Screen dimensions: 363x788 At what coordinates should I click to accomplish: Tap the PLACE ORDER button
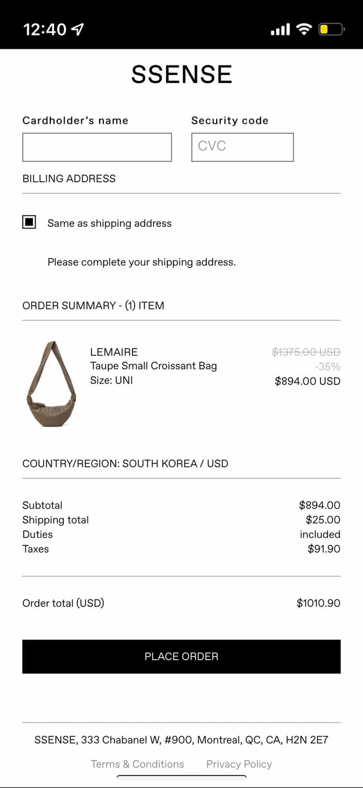click(x=181, y=656)
